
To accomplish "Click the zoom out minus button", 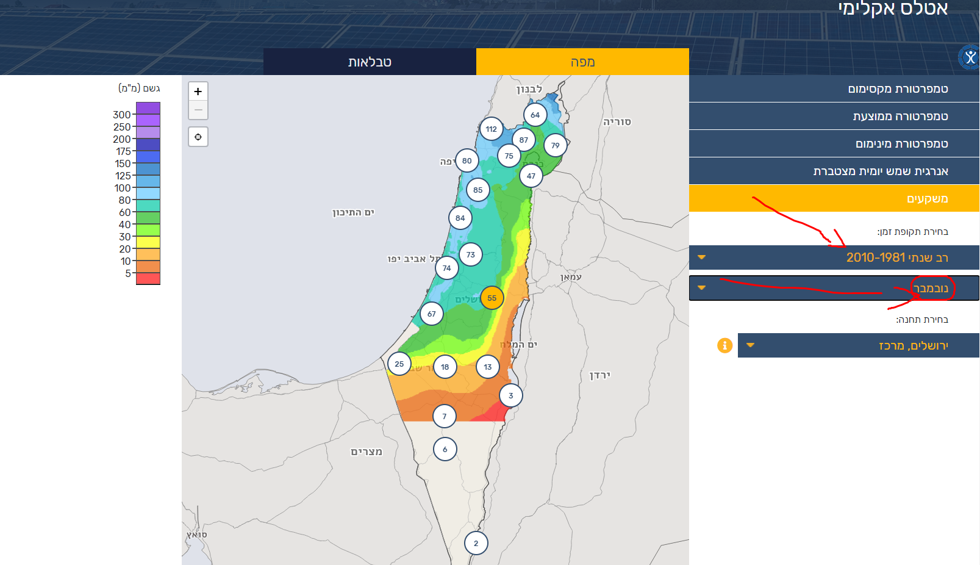I will click(198, 110).
